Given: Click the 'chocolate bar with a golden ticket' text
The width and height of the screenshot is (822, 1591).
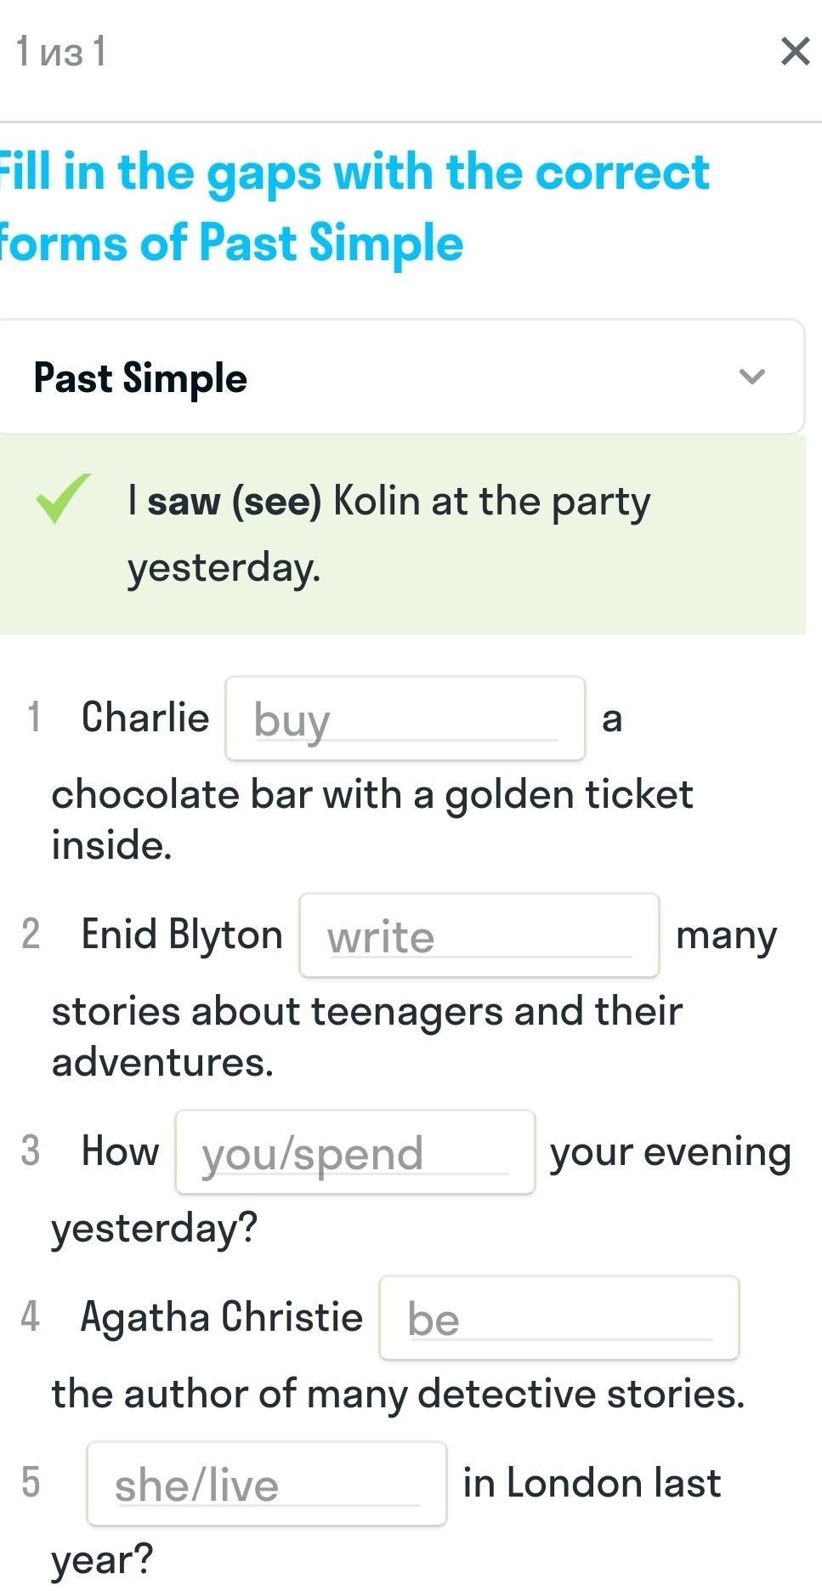Looking at the screenshot, I should pyautogui.click(x=372, y=795).
